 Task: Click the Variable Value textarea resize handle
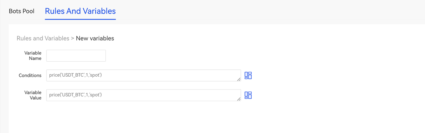point(239,99)
